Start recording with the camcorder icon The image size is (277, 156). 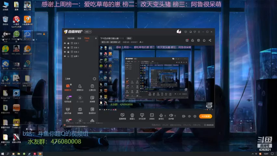pos(184,116)
